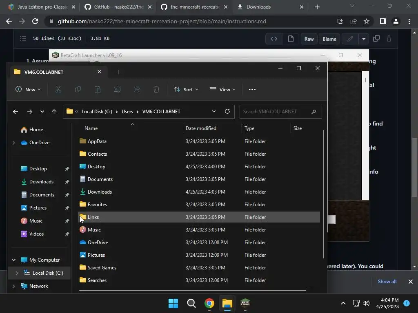Click the search magnifier in Explorer search box
418x313 pixels.
pos(314,112)
